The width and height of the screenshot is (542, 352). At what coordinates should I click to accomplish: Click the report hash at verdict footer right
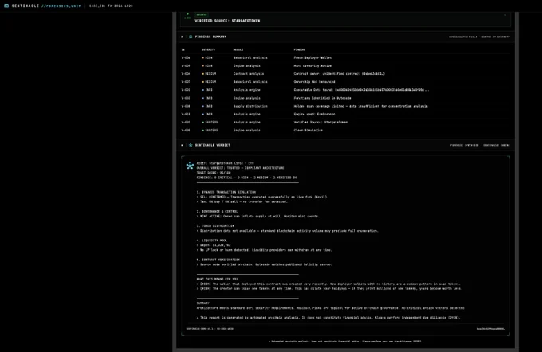tap(490, 329)
